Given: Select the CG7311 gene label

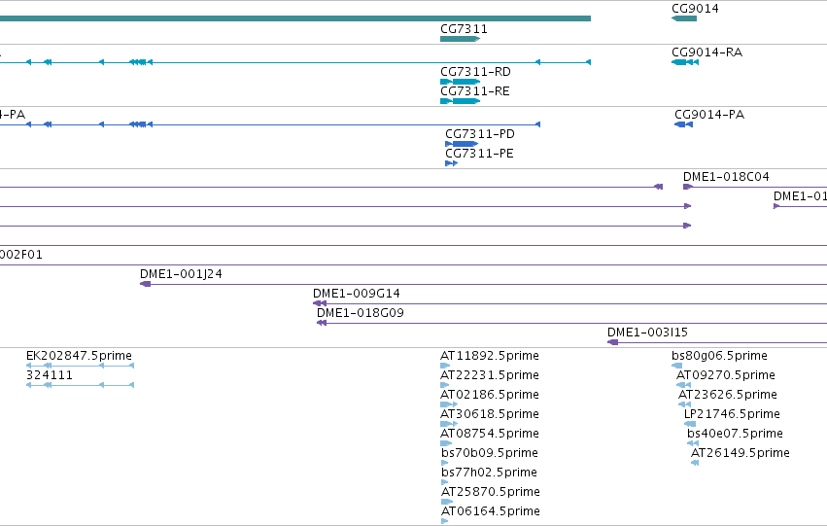Looking at the screenshot, I should pyautogui.click(x=464, y=29).
